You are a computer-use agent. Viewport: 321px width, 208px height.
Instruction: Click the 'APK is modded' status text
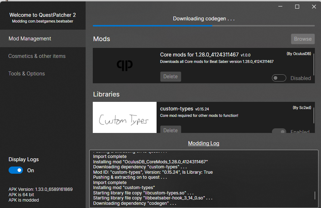24,200
